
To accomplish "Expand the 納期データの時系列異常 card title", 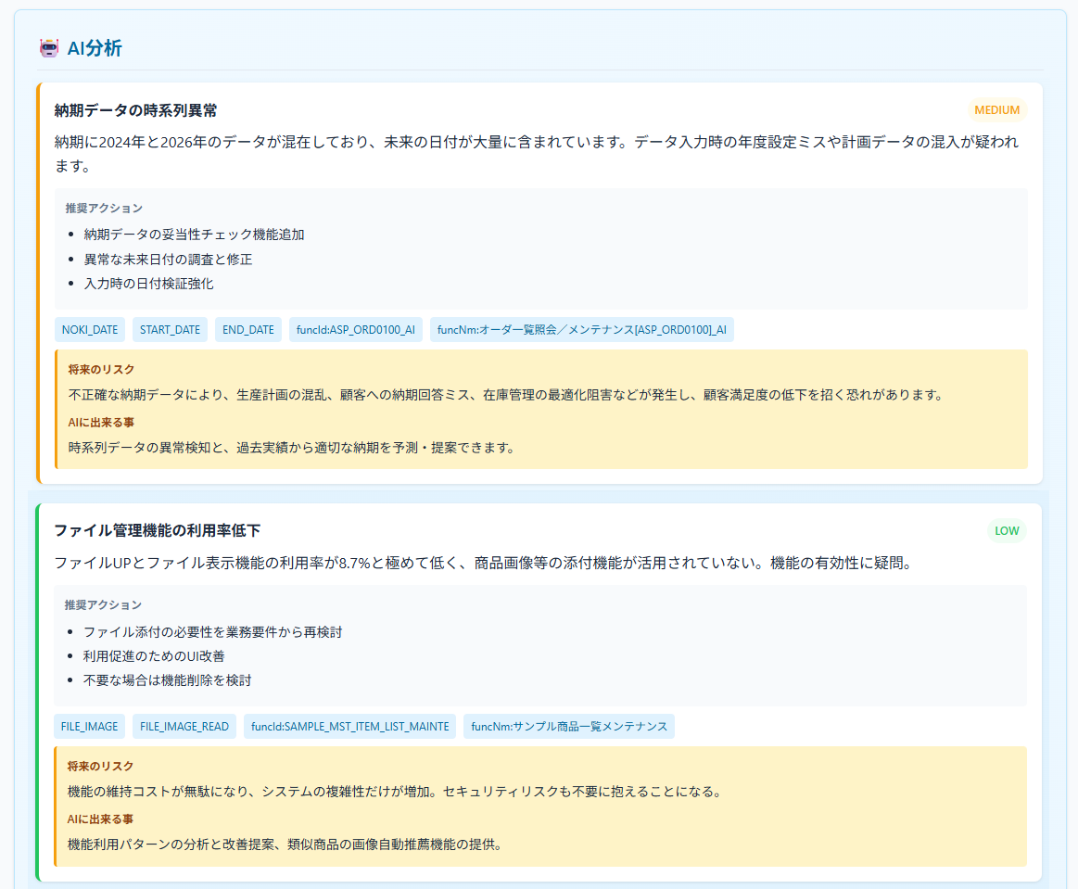I will [134, 108].
